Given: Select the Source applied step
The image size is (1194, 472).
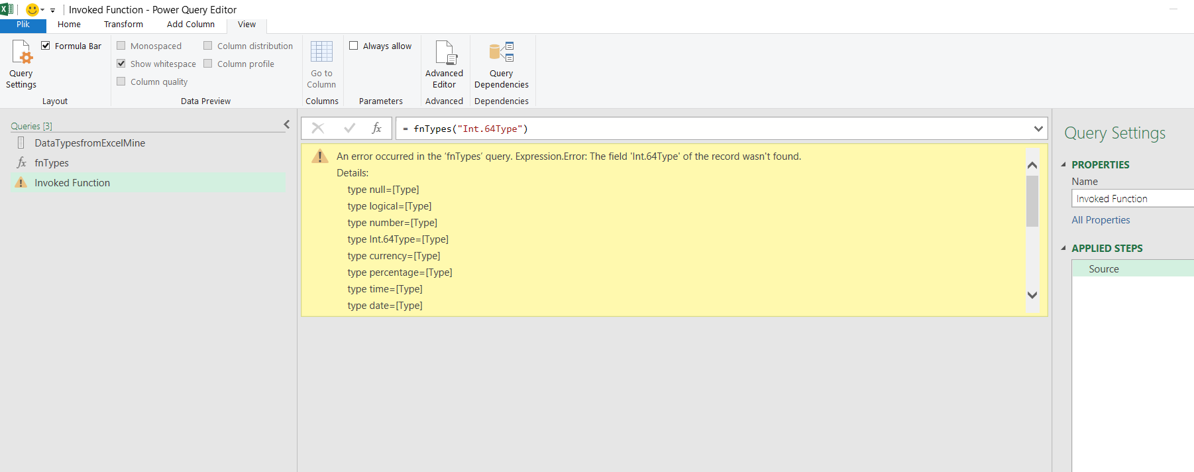Looking at the screenshot, I should click(x=1133, y=268).
